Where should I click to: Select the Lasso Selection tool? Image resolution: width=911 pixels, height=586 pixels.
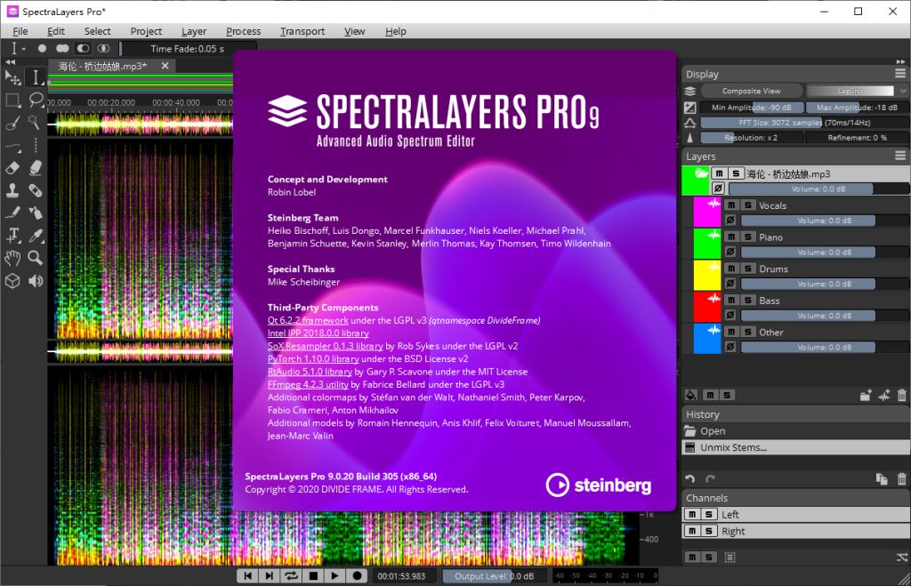36,100
